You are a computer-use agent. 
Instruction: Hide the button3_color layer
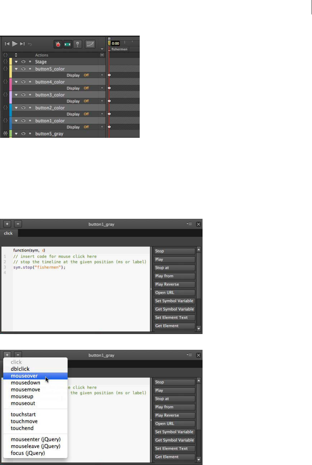tap(23, 95)
